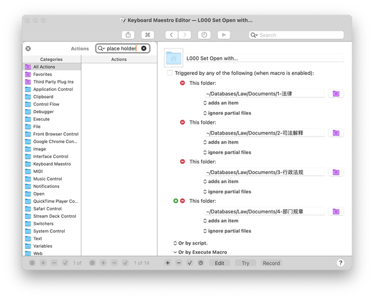Viewport: 374px width, 299px height.
Task: Click the Record button
Action: coord(271,263)
